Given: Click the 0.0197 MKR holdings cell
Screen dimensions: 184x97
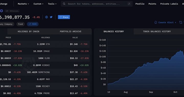Looking at the screenshot, I should tap(43, 79).
